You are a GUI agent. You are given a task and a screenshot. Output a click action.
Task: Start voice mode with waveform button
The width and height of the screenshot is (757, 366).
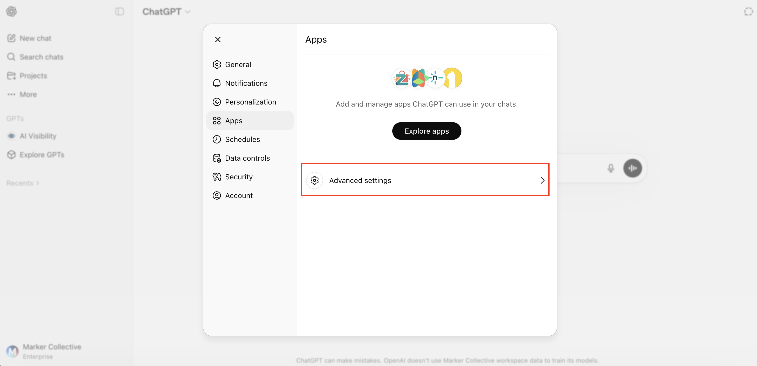tap(632, 168)
